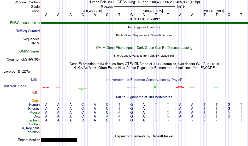
Task: Open the Layered H3K27Ac track label
Action: [x=17, y=71]
